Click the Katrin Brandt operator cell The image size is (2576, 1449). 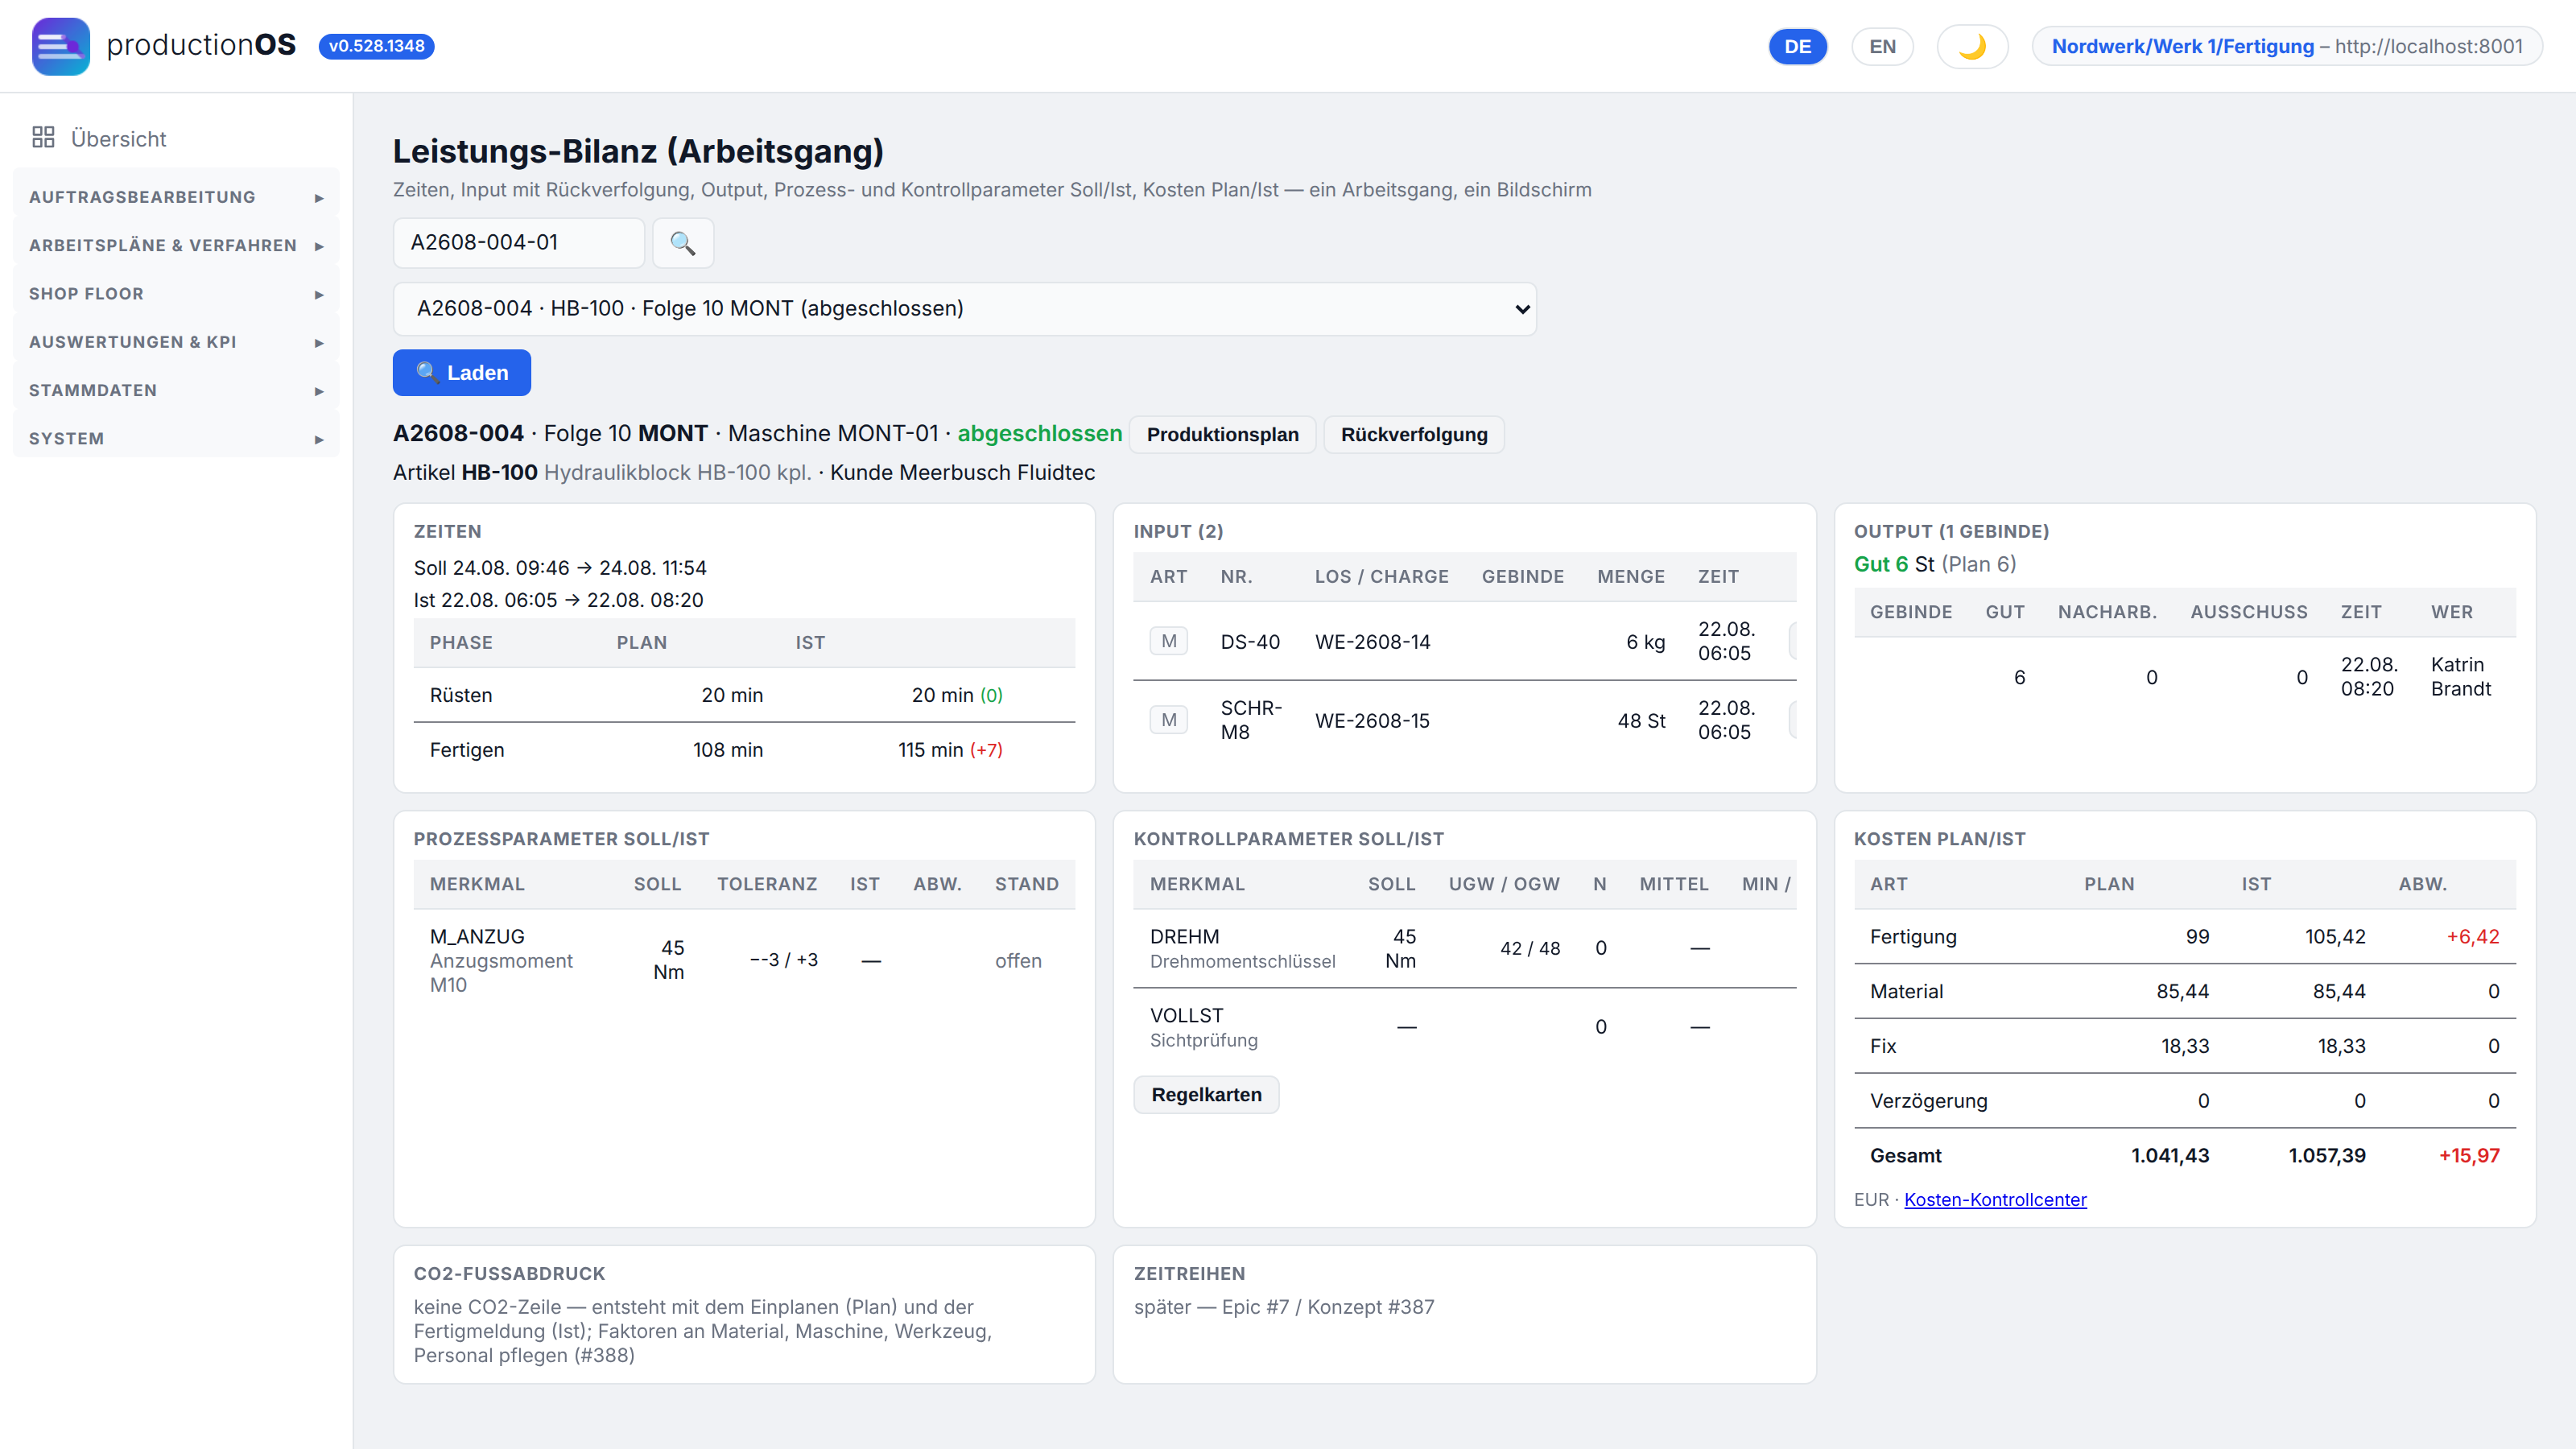coord(2460,677)
